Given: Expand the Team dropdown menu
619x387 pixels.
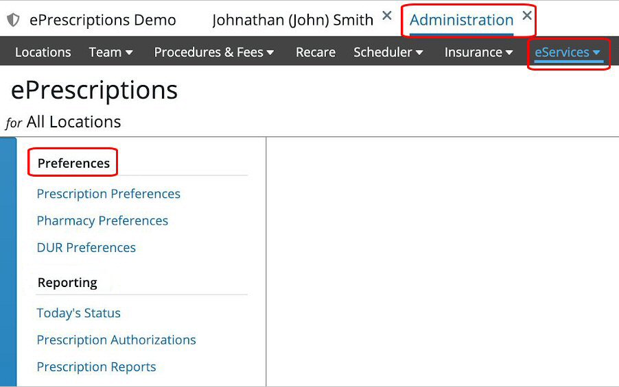Looking at the screenshot, I should [x=111, y=52].
